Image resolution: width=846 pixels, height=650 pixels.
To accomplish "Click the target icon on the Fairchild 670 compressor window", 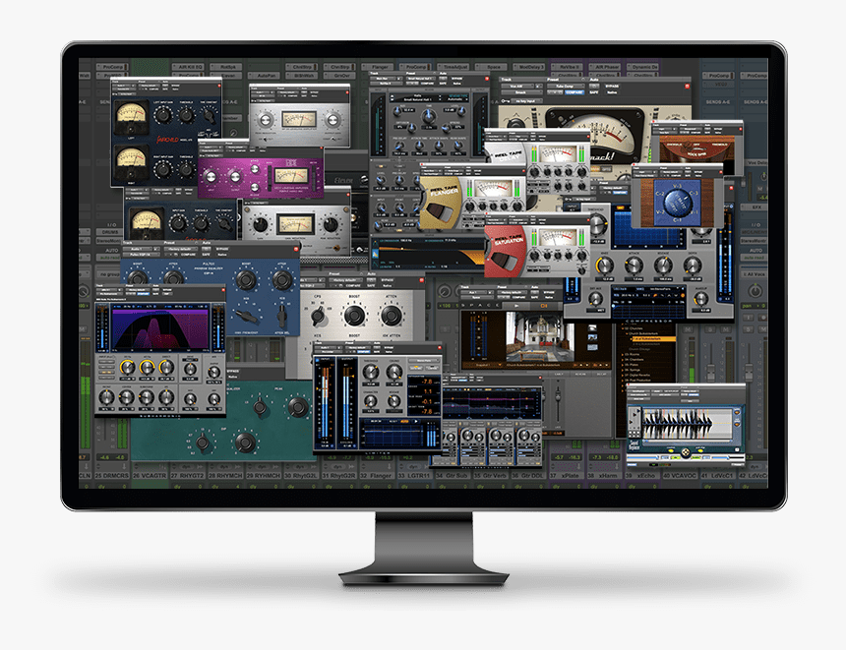I will pyautogui.click(x=218, y=86).
